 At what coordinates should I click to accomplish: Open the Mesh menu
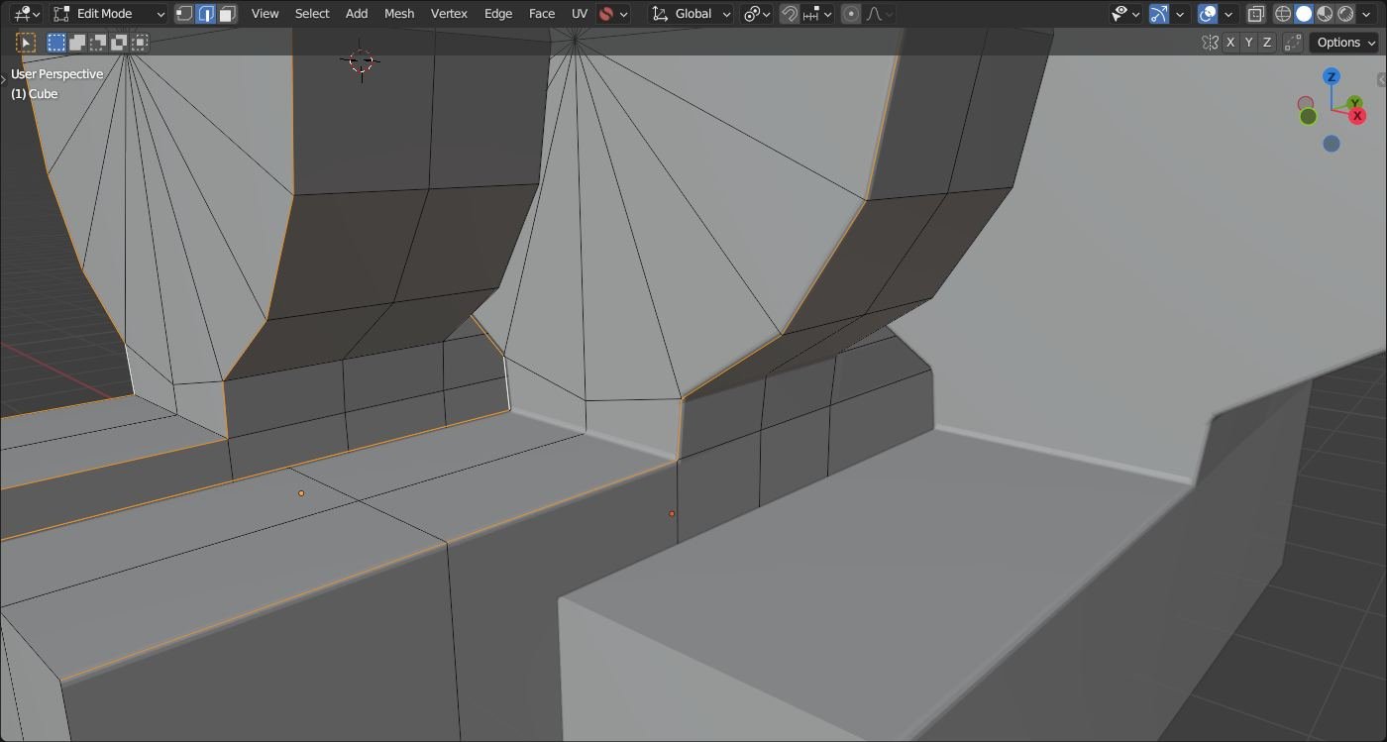399,14
